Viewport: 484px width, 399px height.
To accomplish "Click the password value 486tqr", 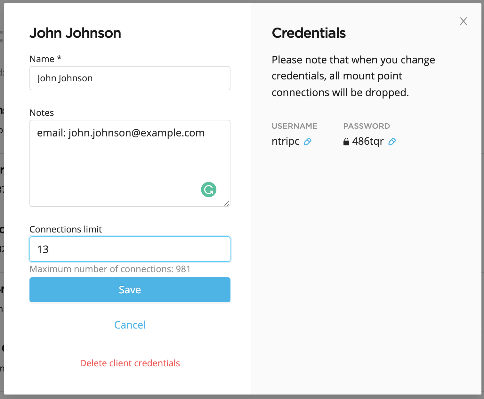I will tap(368, 141).
